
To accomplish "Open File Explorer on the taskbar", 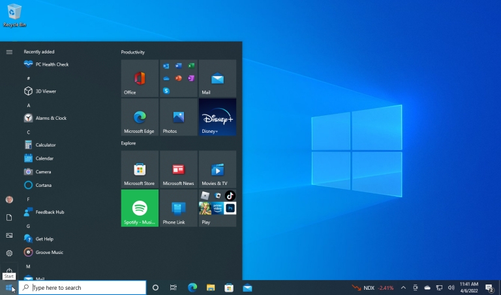I will (x=211, y=288).
